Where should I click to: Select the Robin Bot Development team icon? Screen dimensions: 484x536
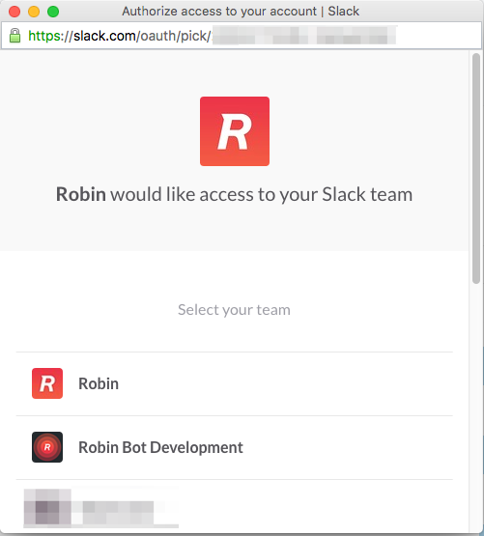pyautogui.click(x=47, y=447)
